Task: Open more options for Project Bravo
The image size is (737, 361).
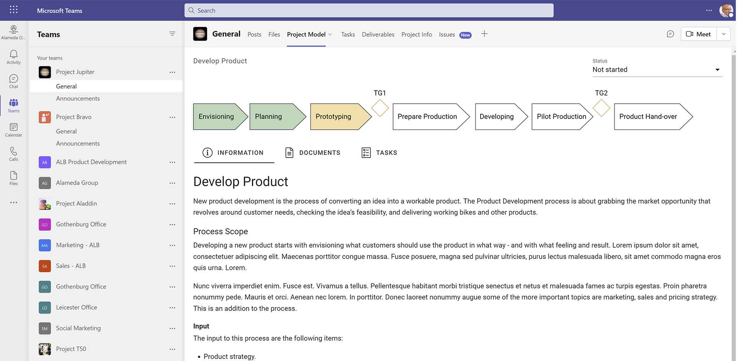Action: [x=172, y=117]
